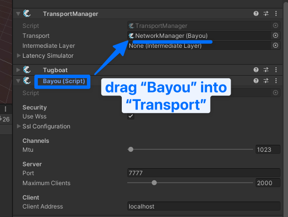Viewport: 288px width, 217px height.
Task: Open object picker for Transport field
Action: [276, 35]
